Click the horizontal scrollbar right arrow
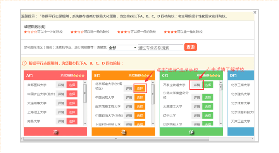 click(252, 139)
